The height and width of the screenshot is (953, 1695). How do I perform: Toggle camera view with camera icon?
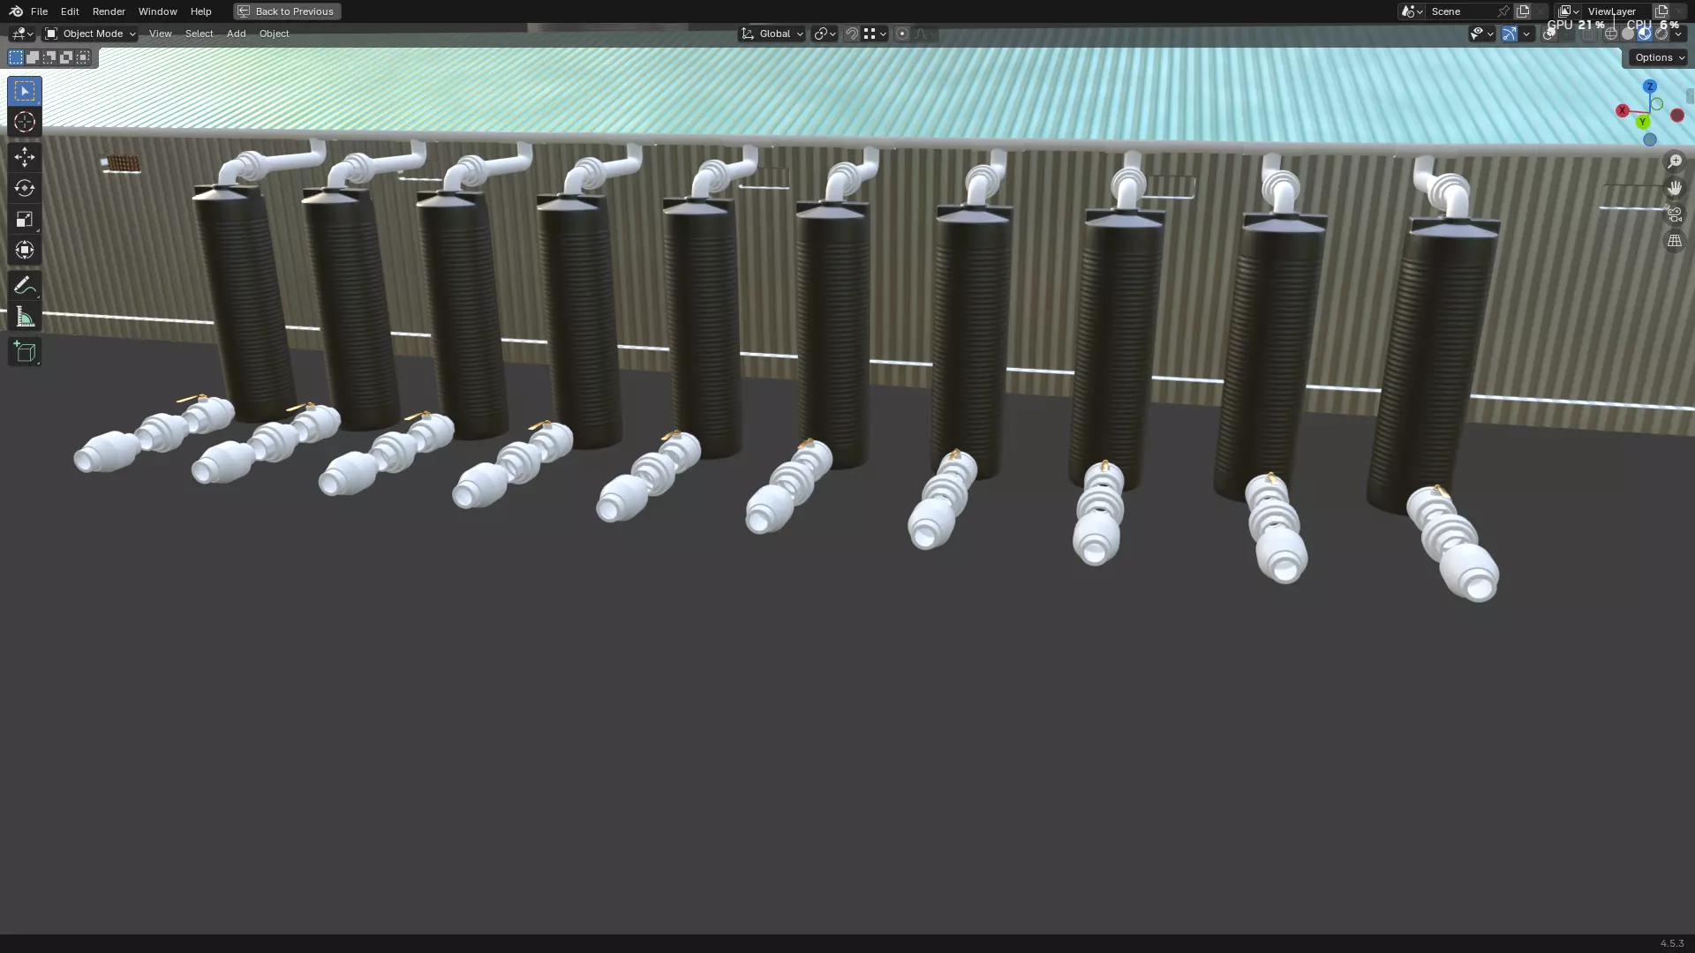(1674, 214)
